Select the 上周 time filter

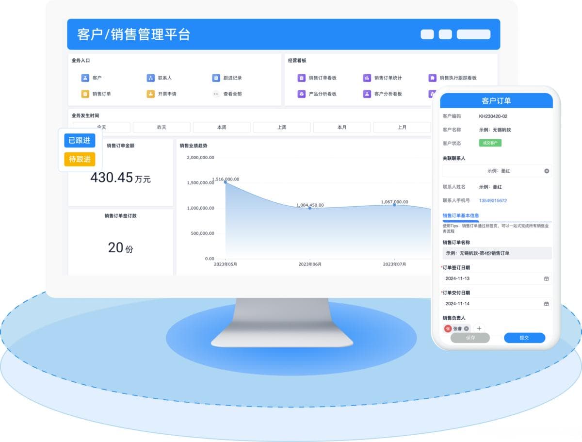pyautogui.click(x=282, y=127)
